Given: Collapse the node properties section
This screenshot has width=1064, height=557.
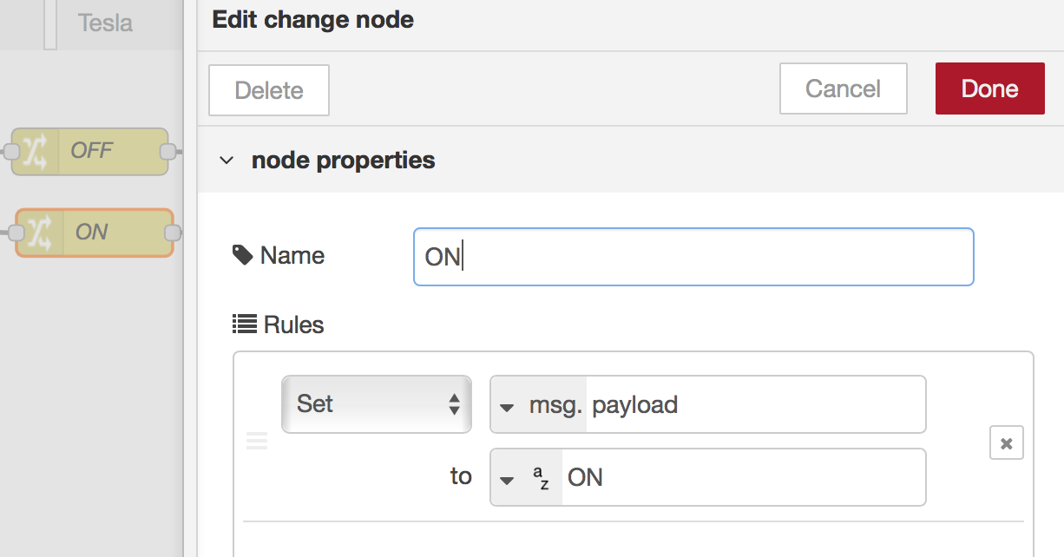Looking at the screenshot, I should pyautogui.click(x=227, y=161).
